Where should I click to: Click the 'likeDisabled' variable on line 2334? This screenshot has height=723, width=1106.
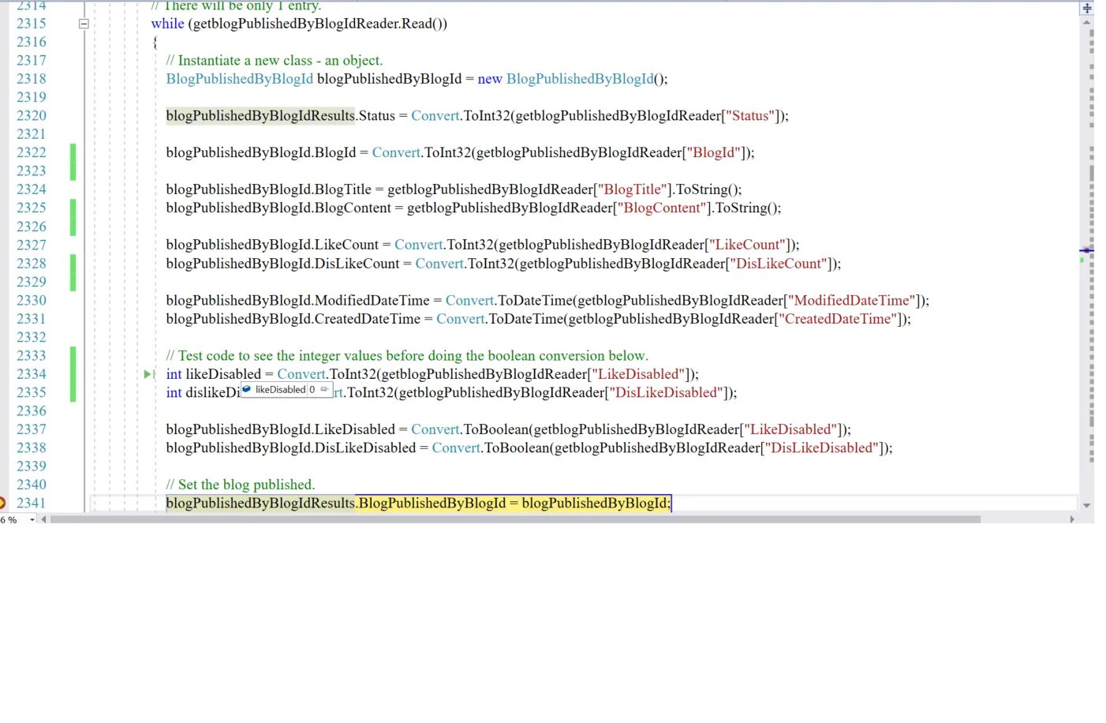223,374
